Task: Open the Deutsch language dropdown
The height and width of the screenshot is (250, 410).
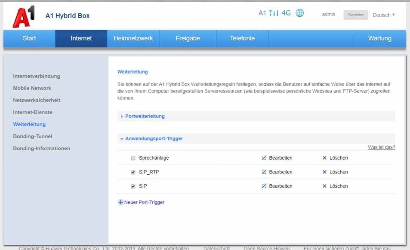Action: (x=383, y=15)
